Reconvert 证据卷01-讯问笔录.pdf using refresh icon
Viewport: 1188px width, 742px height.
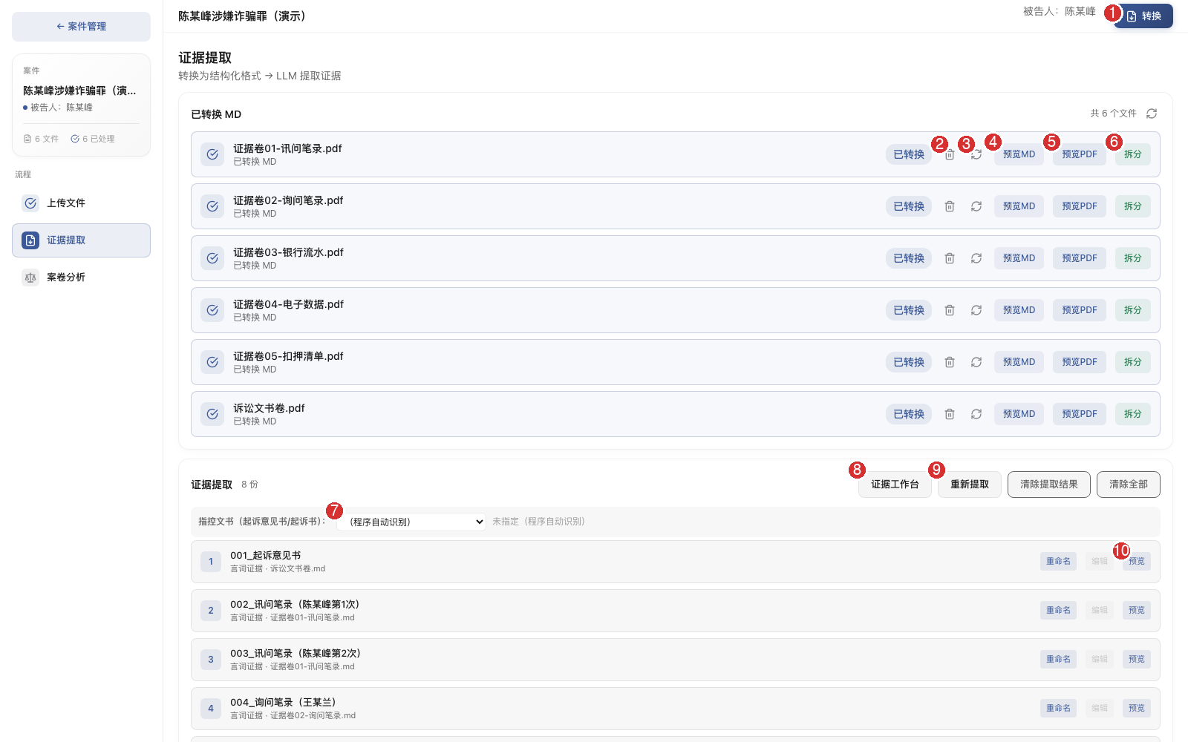tap(976, 154)
